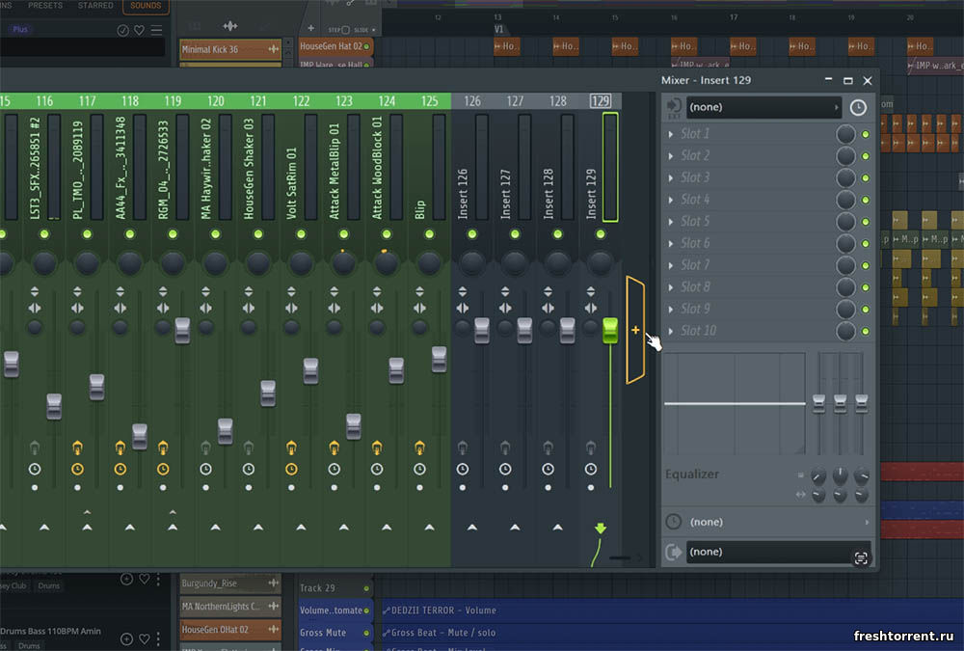Click latency clock on Insert 127 track
This screenshot has width=964, height=651.
[505, 469]
